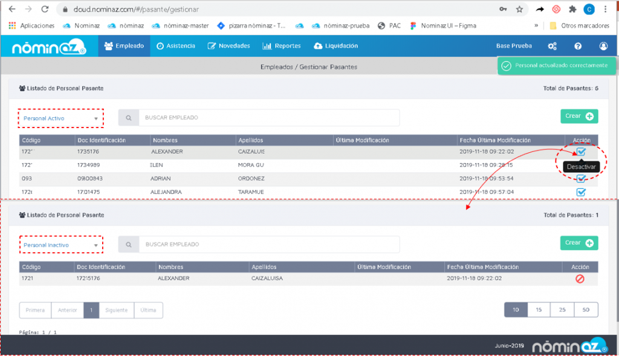619x356 pixels.
Task: Open the browser extensions puzzle icon
Action: [x=572, y=9]
